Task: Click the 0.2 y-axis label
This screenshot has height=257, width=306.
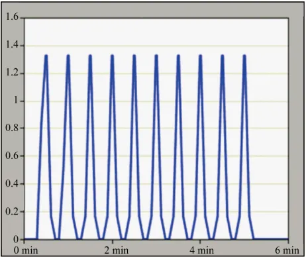Action: point(12,211)
